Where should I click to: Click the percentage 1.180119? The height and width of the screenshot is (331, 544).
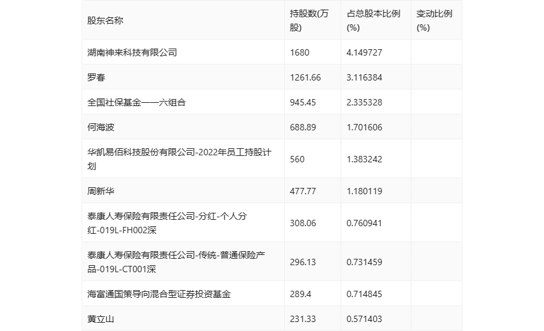tap(364, 191)
